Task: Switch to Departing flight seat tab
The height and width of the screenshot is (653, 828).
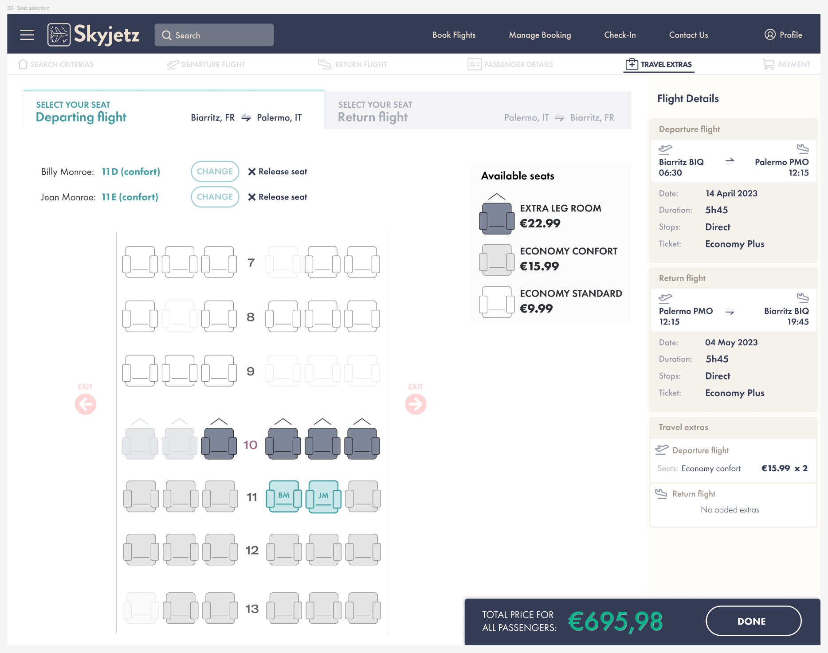Action: tap(173, 110)
